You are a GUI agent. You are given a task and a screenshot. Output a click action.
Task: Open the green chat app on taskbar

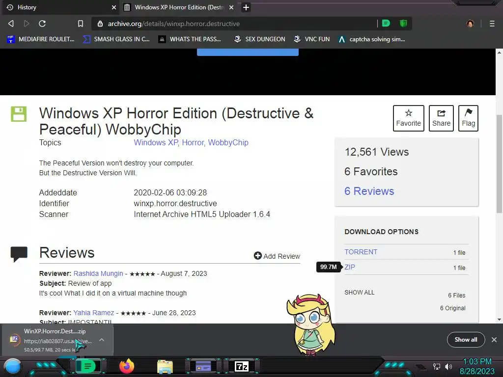pyautogui.click(x=88, y=366)
